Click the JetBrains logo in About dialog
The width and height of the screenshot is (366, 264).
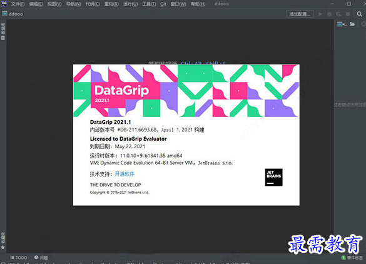[273, 177]
